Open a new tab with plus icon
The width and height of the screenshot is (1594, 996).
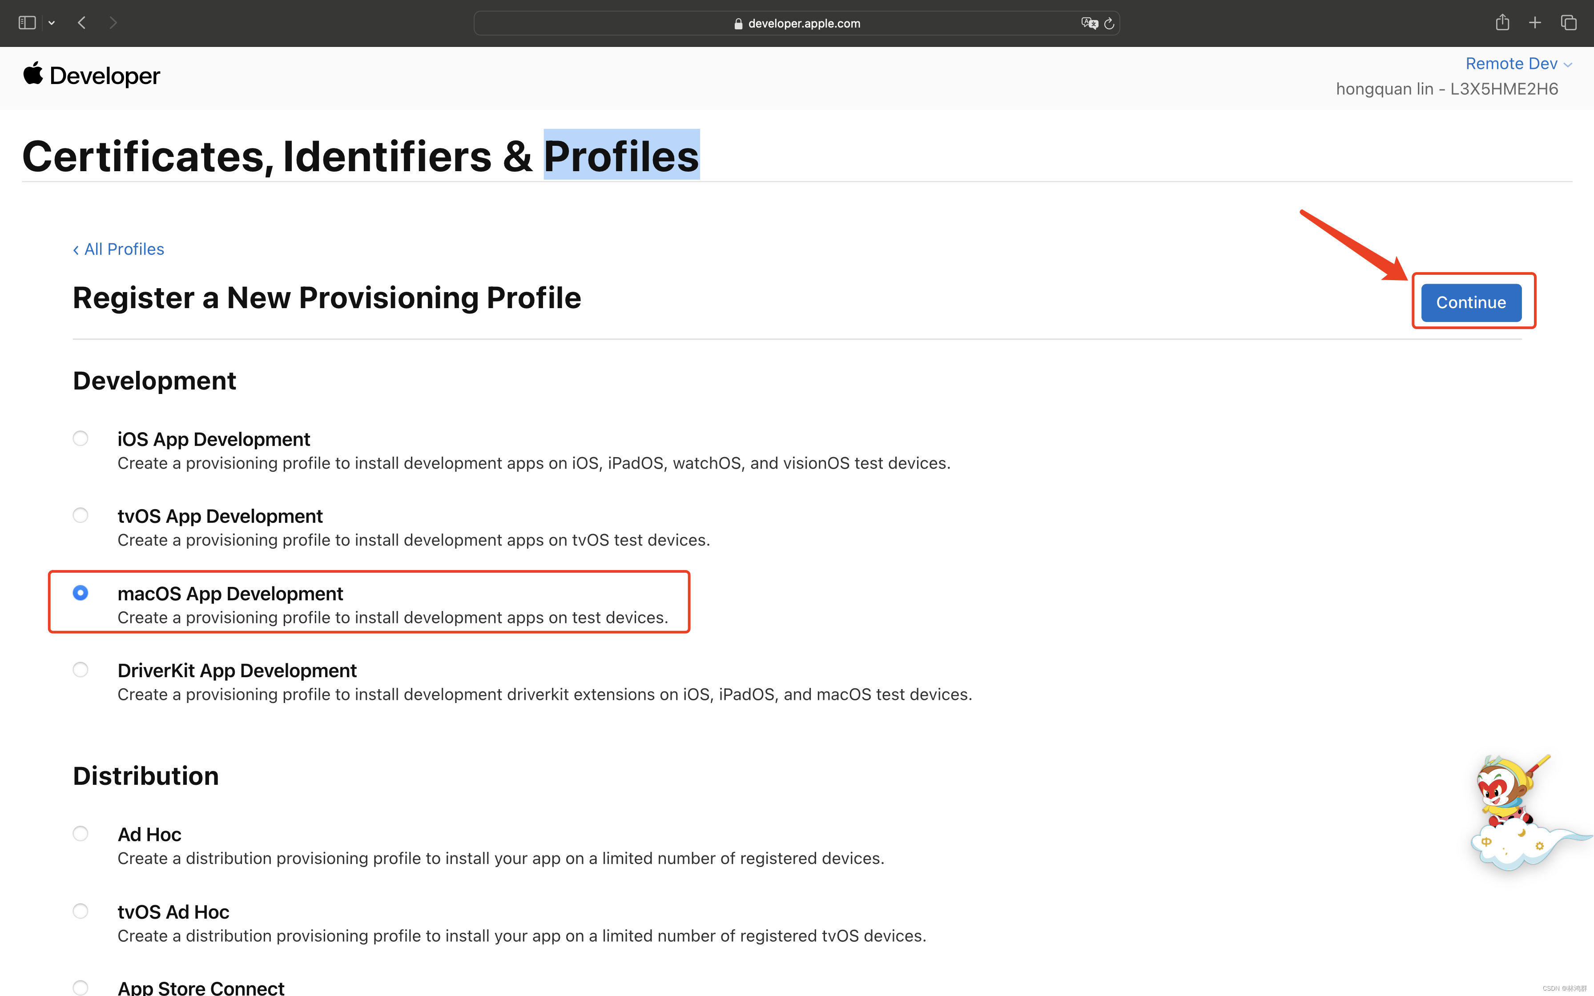click(1535, 23)
